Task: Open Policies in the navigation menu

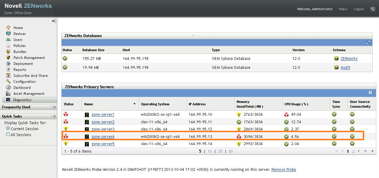Action: tap(20, 46)
